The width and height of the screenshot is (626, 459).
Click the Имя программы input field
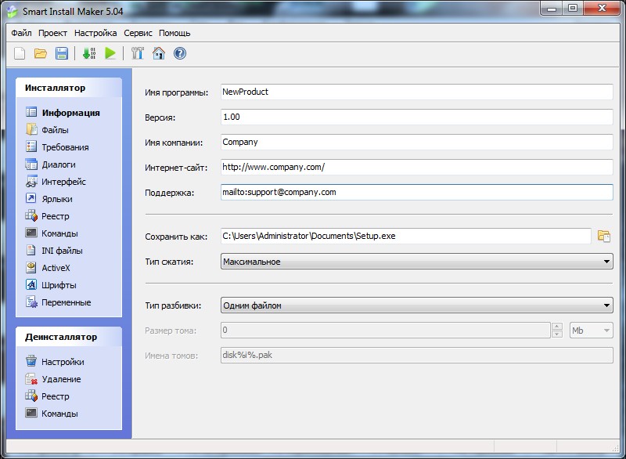click(x=416, y=92)
